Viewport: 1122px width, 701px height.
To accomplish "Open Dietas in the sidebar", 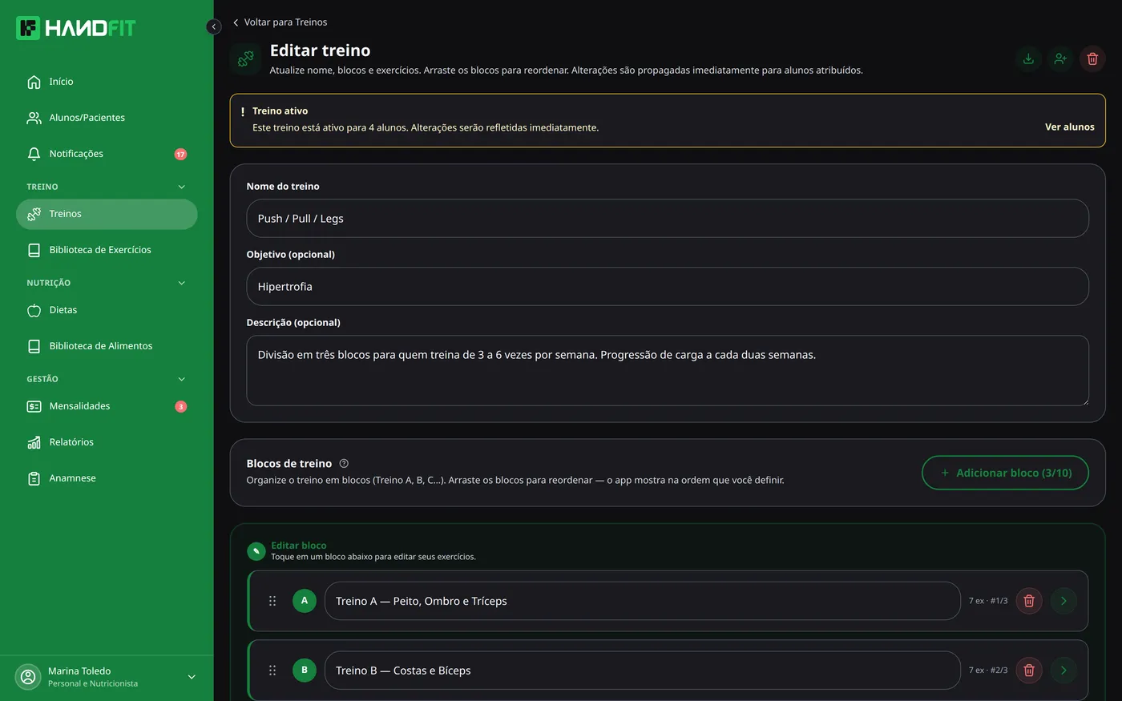I will 107,310.
